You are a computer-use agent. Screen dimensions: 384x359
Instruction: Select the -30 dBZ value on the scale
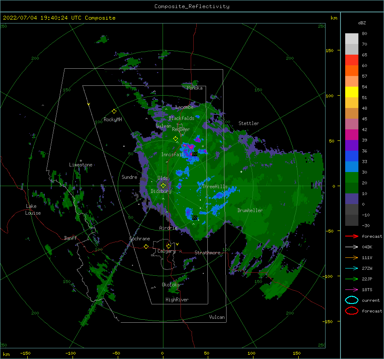(x=366, y=225)
